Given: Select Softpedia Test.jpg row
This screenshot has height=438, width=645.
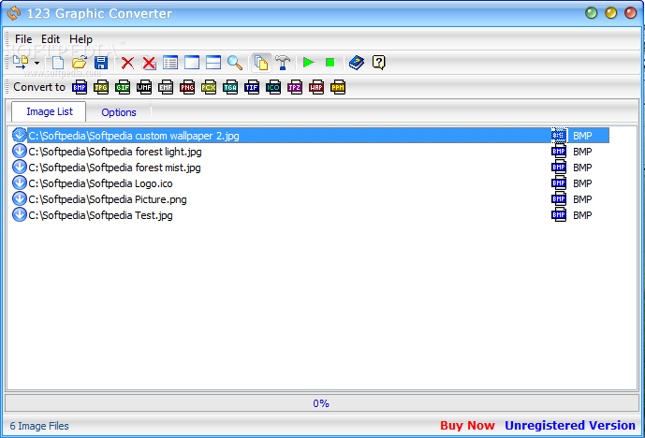Looking at the screenshot, I should (x=311, y=215).
